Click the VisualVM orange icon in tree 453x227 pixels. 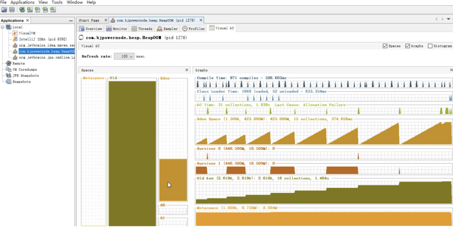click(x=15, y=33)
